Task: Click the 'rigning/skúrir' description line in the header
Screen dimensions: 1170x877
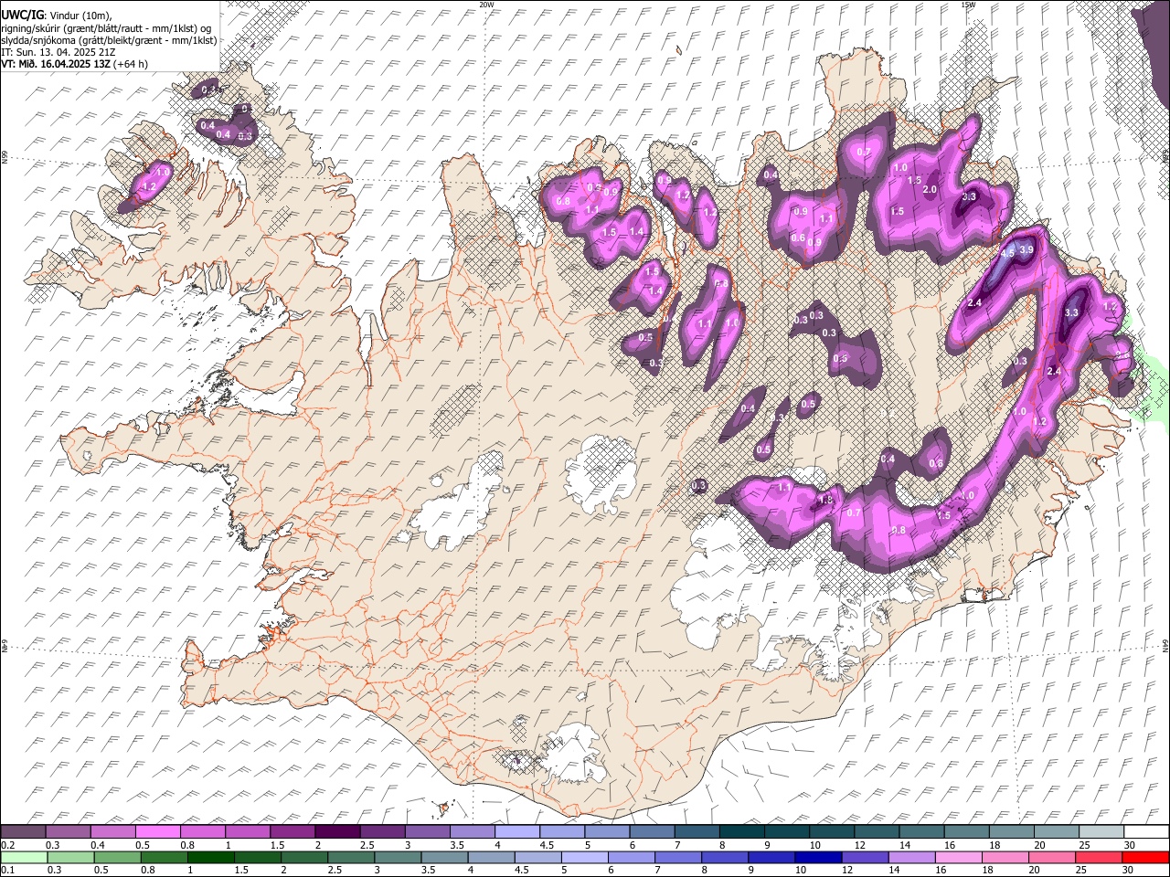Action: 106,28
